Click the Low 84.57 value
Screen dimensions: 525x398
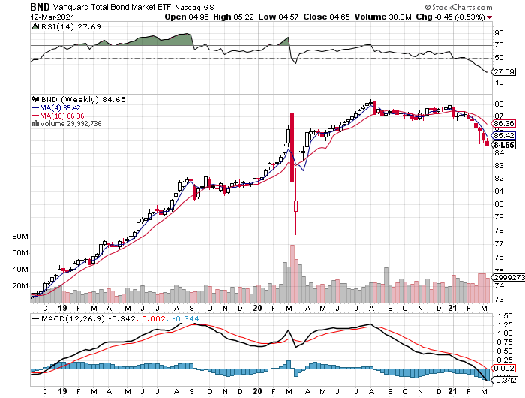(278, 17)
